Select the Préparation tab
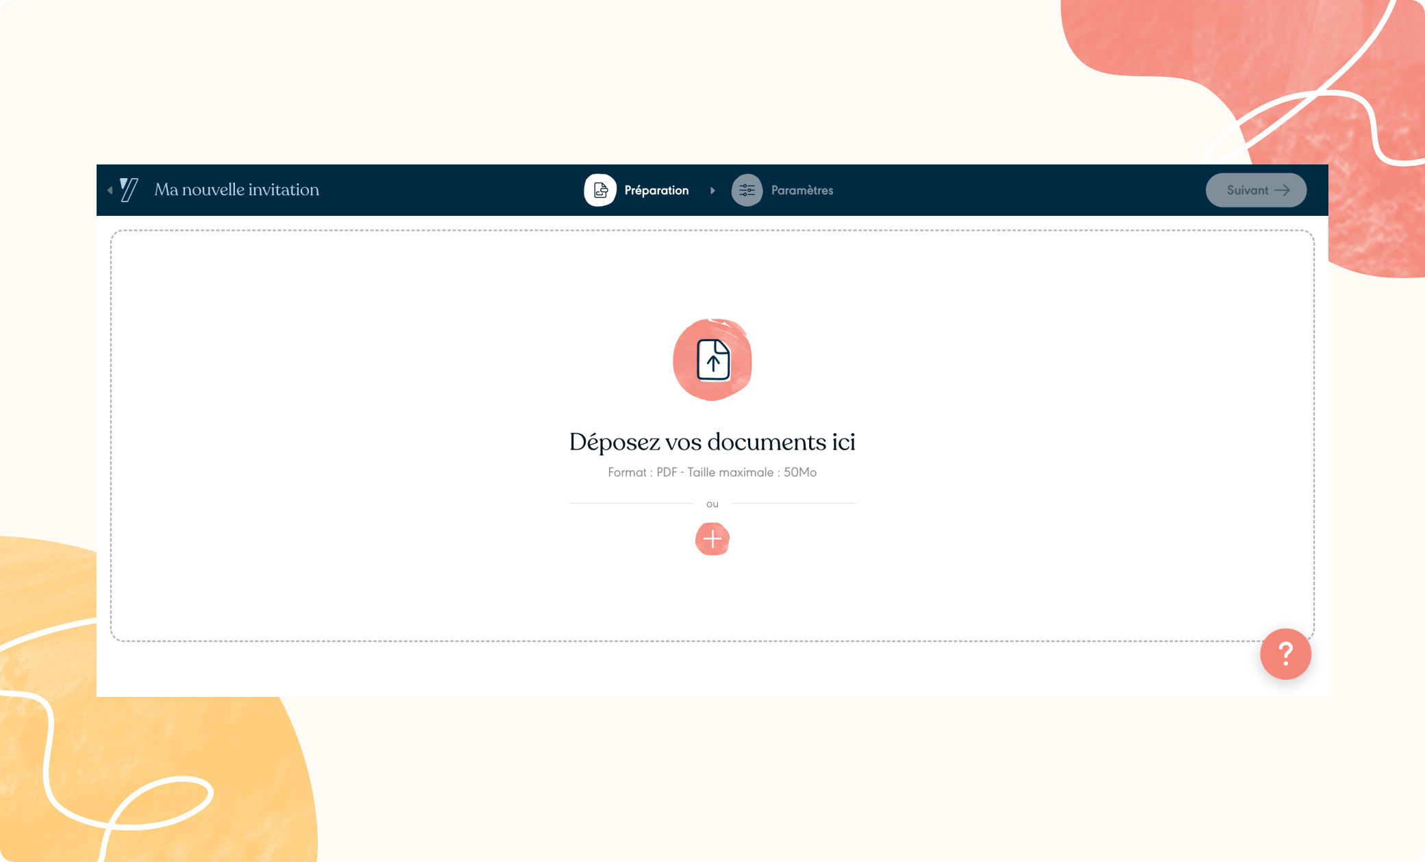Image resolution: width=1425 pixels, height=862 pixels. coord(656,190)
